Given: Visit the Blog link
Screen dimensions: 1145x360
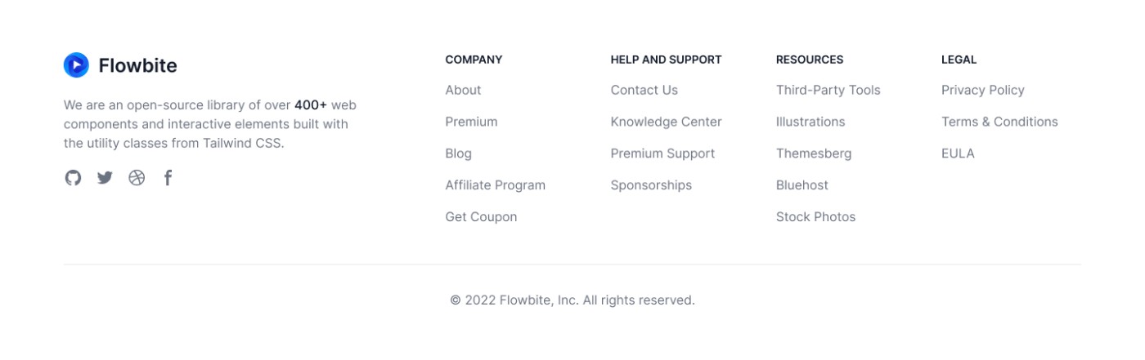Looking at the screenshot, I should [x=458, y=153].
